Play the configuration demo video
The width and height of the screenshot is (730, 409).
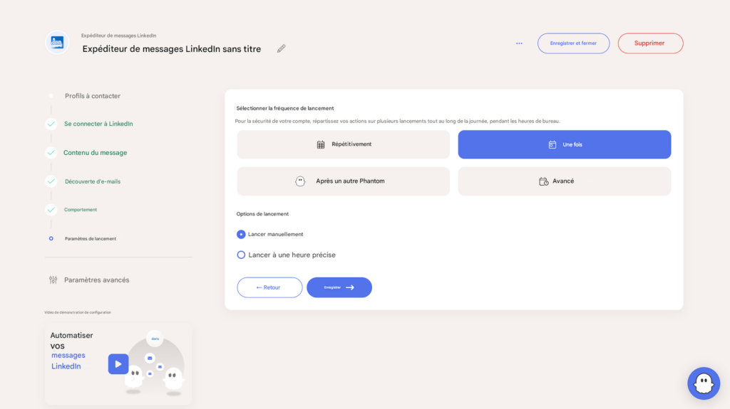pyautogui.click(x=118, y=363)
